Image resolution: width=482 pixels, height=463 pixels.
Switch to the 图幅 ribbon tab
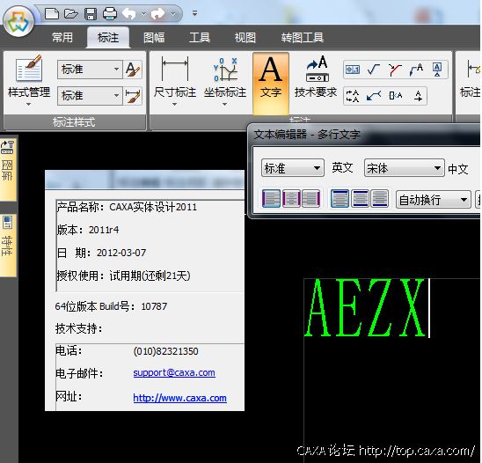point(154,38)
